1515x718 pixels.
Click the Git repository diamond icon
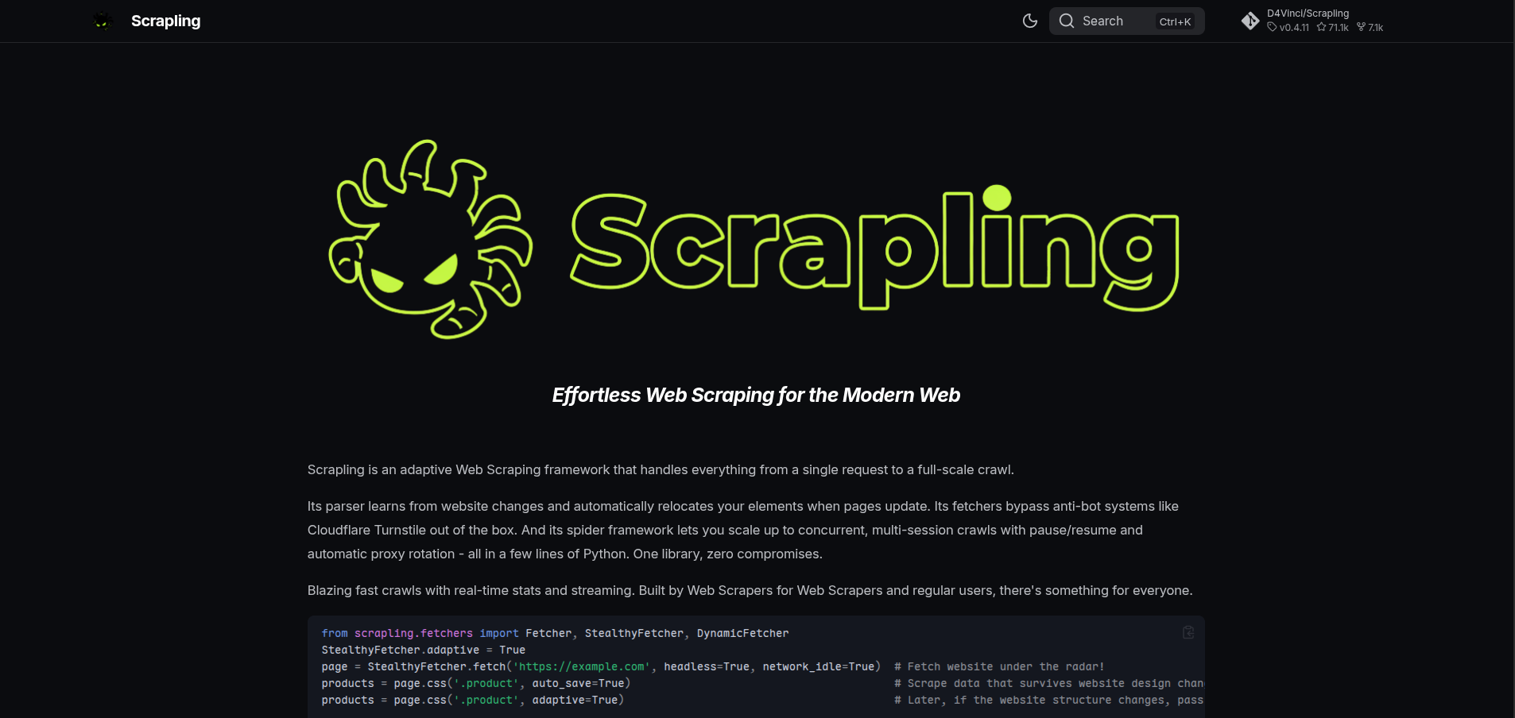(1250, 21)
